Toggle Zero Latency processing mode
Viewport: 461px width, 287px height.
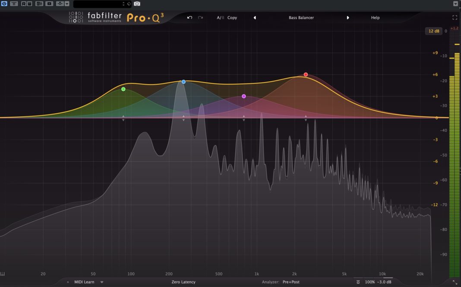click(183, 281)
